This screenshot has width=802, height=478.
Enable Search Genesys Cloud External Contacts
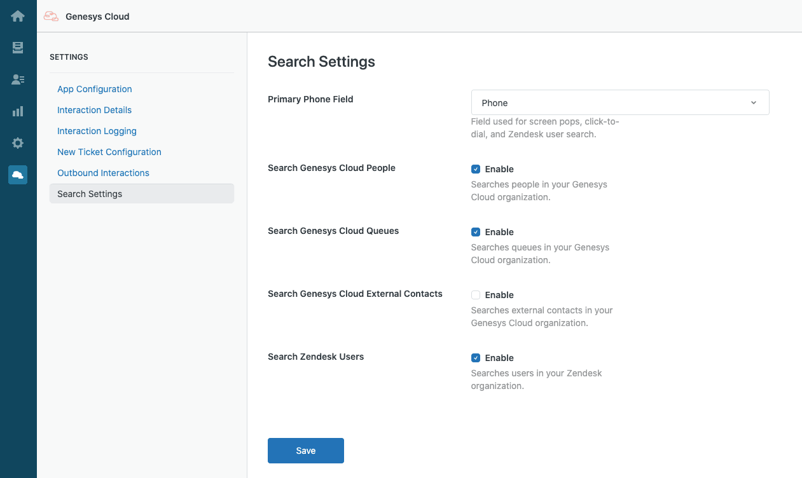[x=476, y=294]
